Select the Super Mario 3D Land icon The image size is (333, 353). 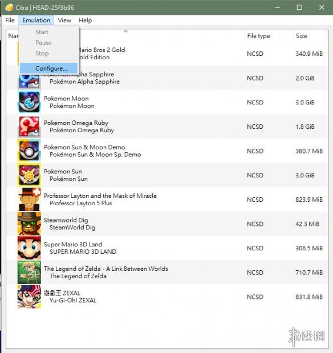(29, 248)
